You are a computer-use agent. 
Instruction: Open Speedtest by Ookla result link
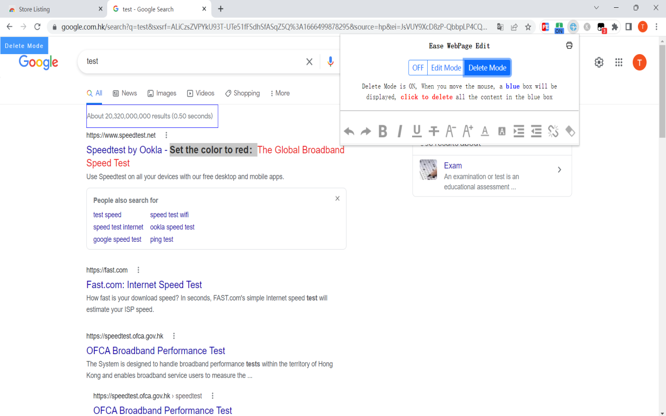pyautogui.click(x=215, y=156)
